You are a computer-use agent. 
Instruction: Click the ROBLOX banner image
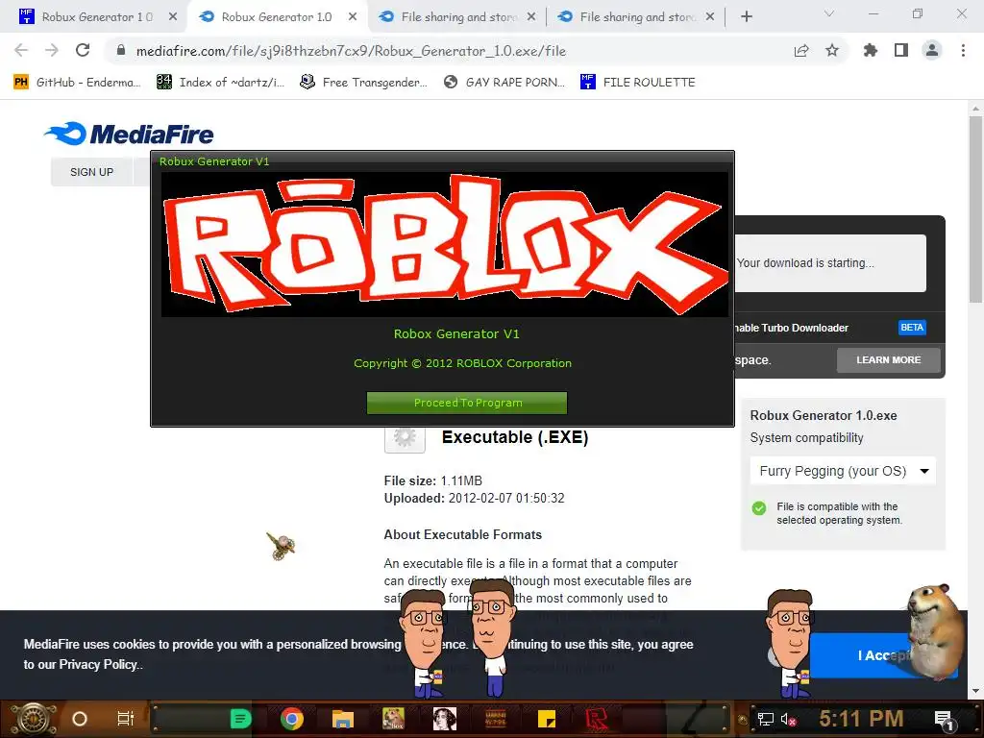[x=445, y=245]
